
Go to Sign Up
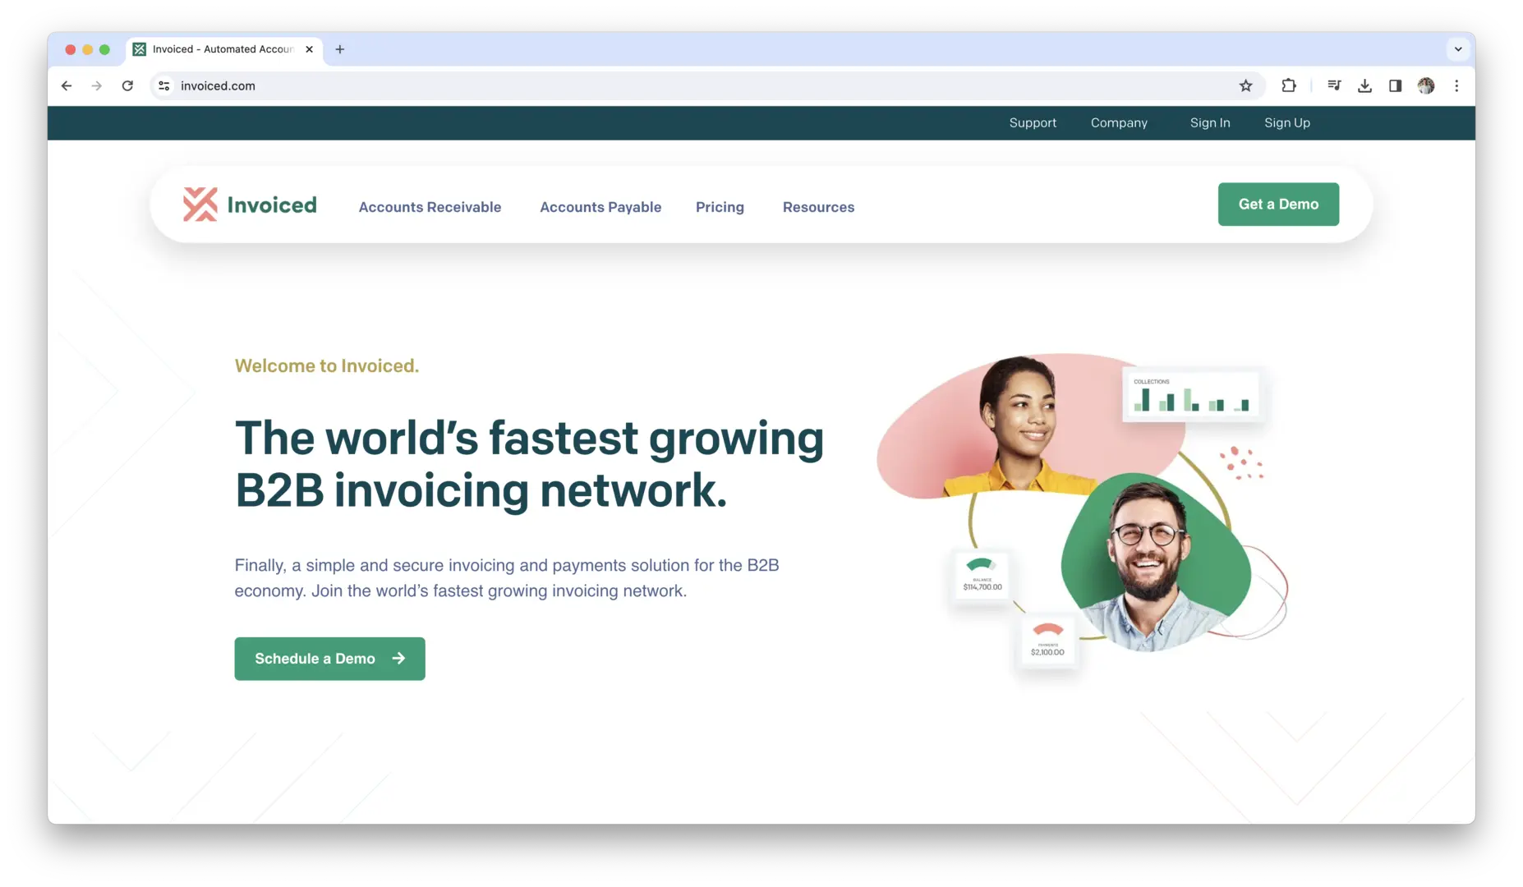[x=1287, y=122]
